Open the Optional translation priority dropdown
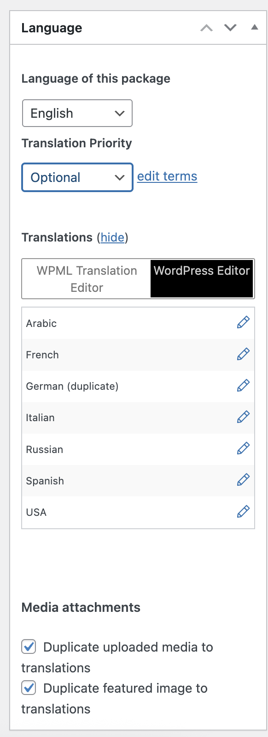This screenshot has height=737, width=268. pos(77,177)
